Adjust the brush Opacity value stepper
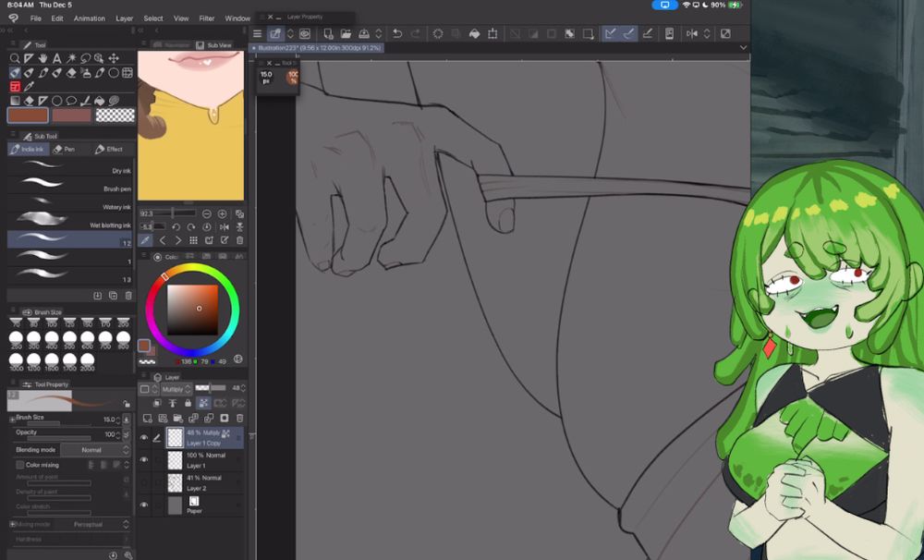The height and width of the screenshot is (560, 924). [118, 434]
